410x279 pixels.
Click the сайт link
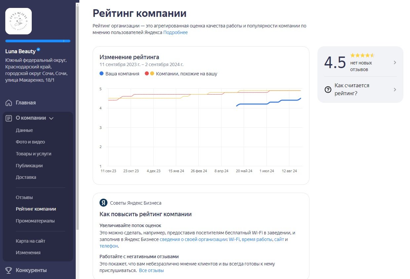279,239
